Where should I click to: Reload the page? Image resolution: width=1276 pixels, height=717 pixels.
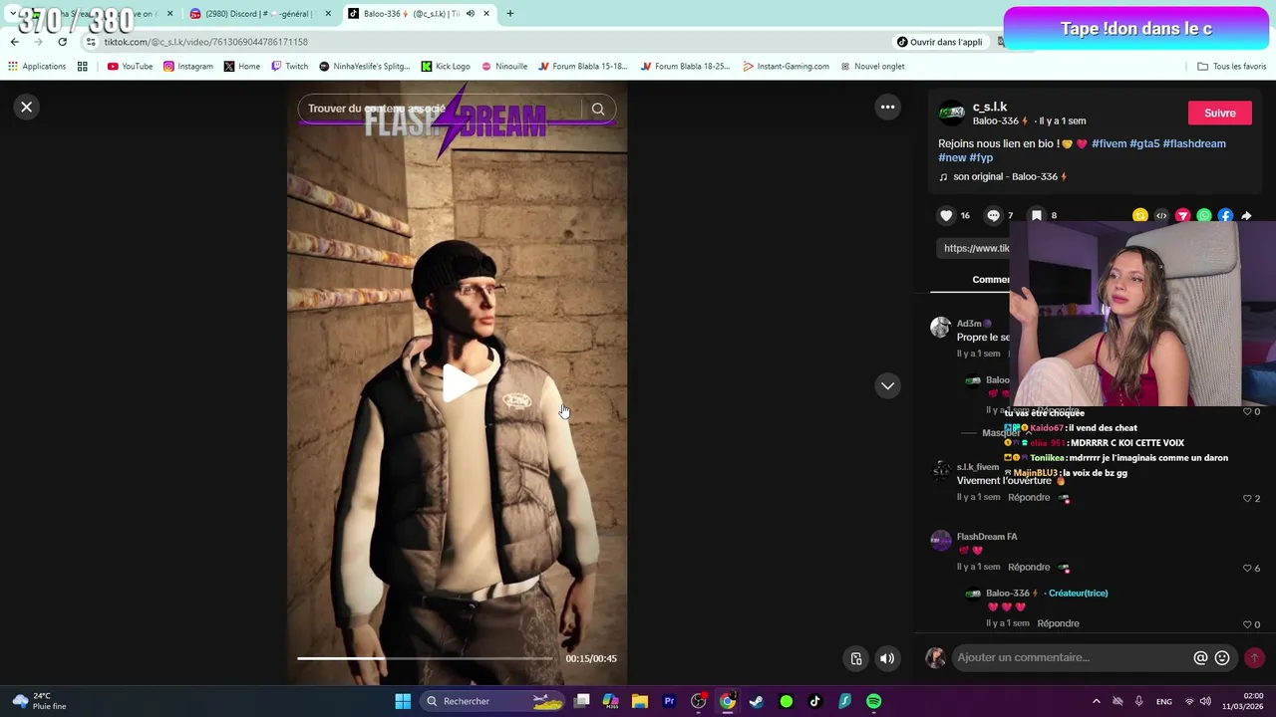tap(62, 42)
